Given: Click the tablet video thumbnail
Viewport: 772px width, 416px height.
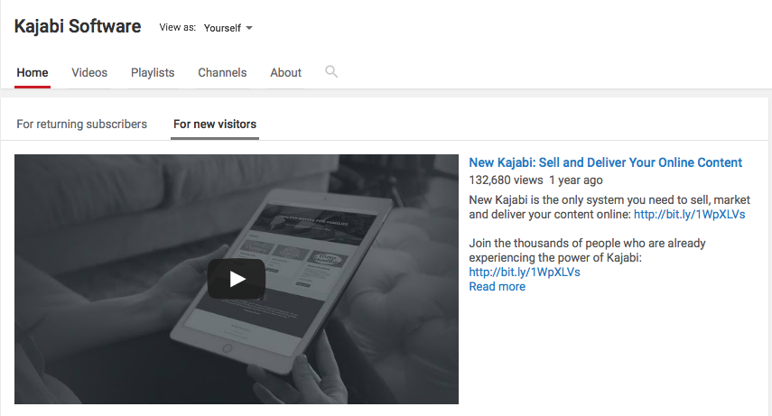Looking at the screenshot, I should 237,279.
